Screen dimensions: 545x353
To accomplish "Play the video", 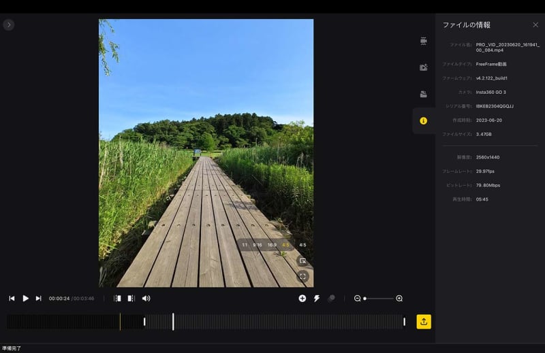I will [x=25, y=298].
